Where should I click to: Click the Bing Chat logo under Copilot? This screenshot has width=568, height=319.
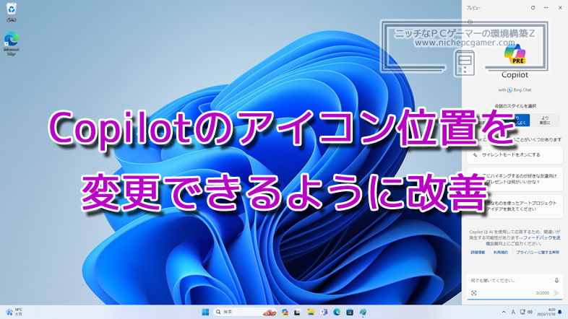[509, 89]
